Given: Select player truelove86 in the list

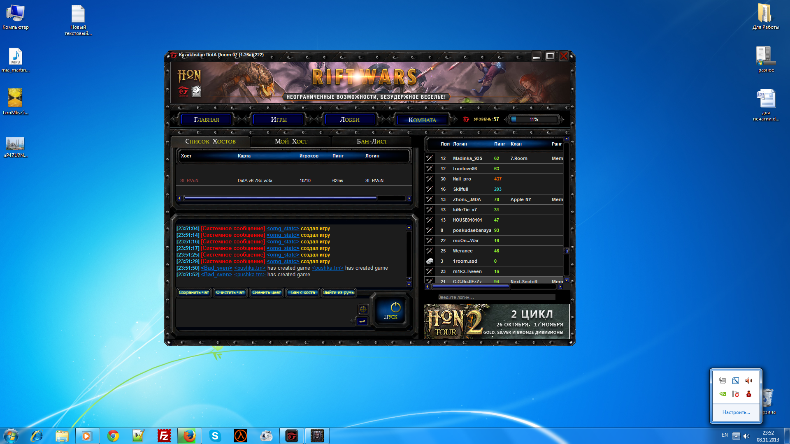Looking at the screenshot, I should pyautogui.click(x=494, y=169).
